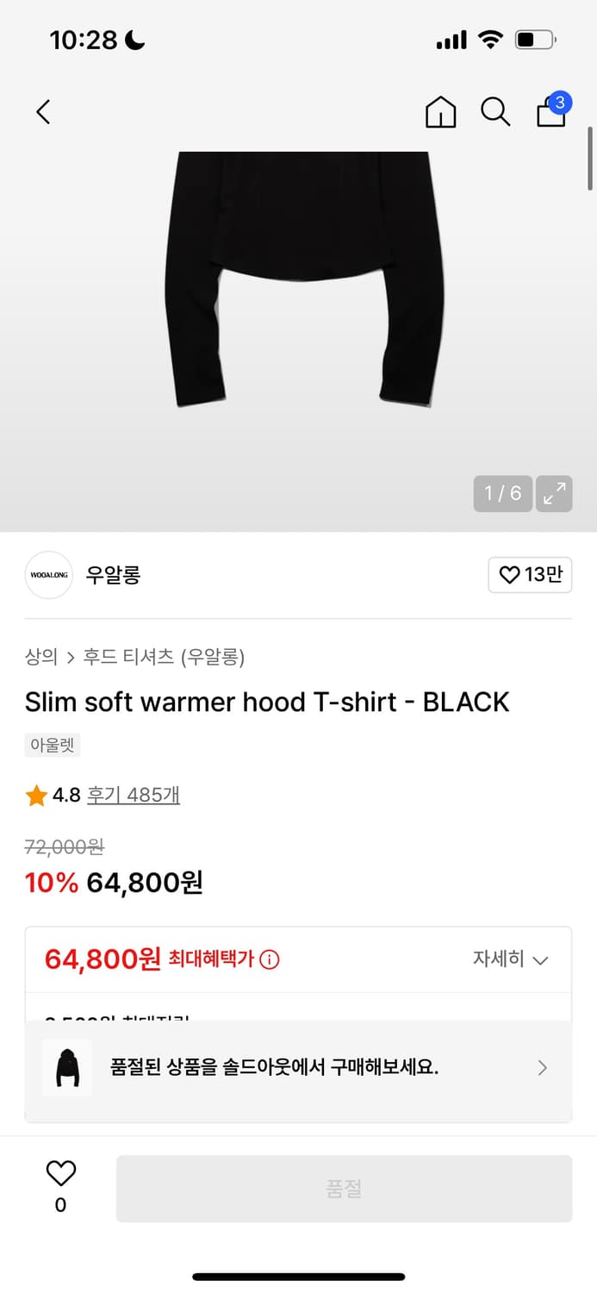597x1293 pixels.
Task: Toggle the brand favorite heart showing 13만
Action: (x=530, y=575)
